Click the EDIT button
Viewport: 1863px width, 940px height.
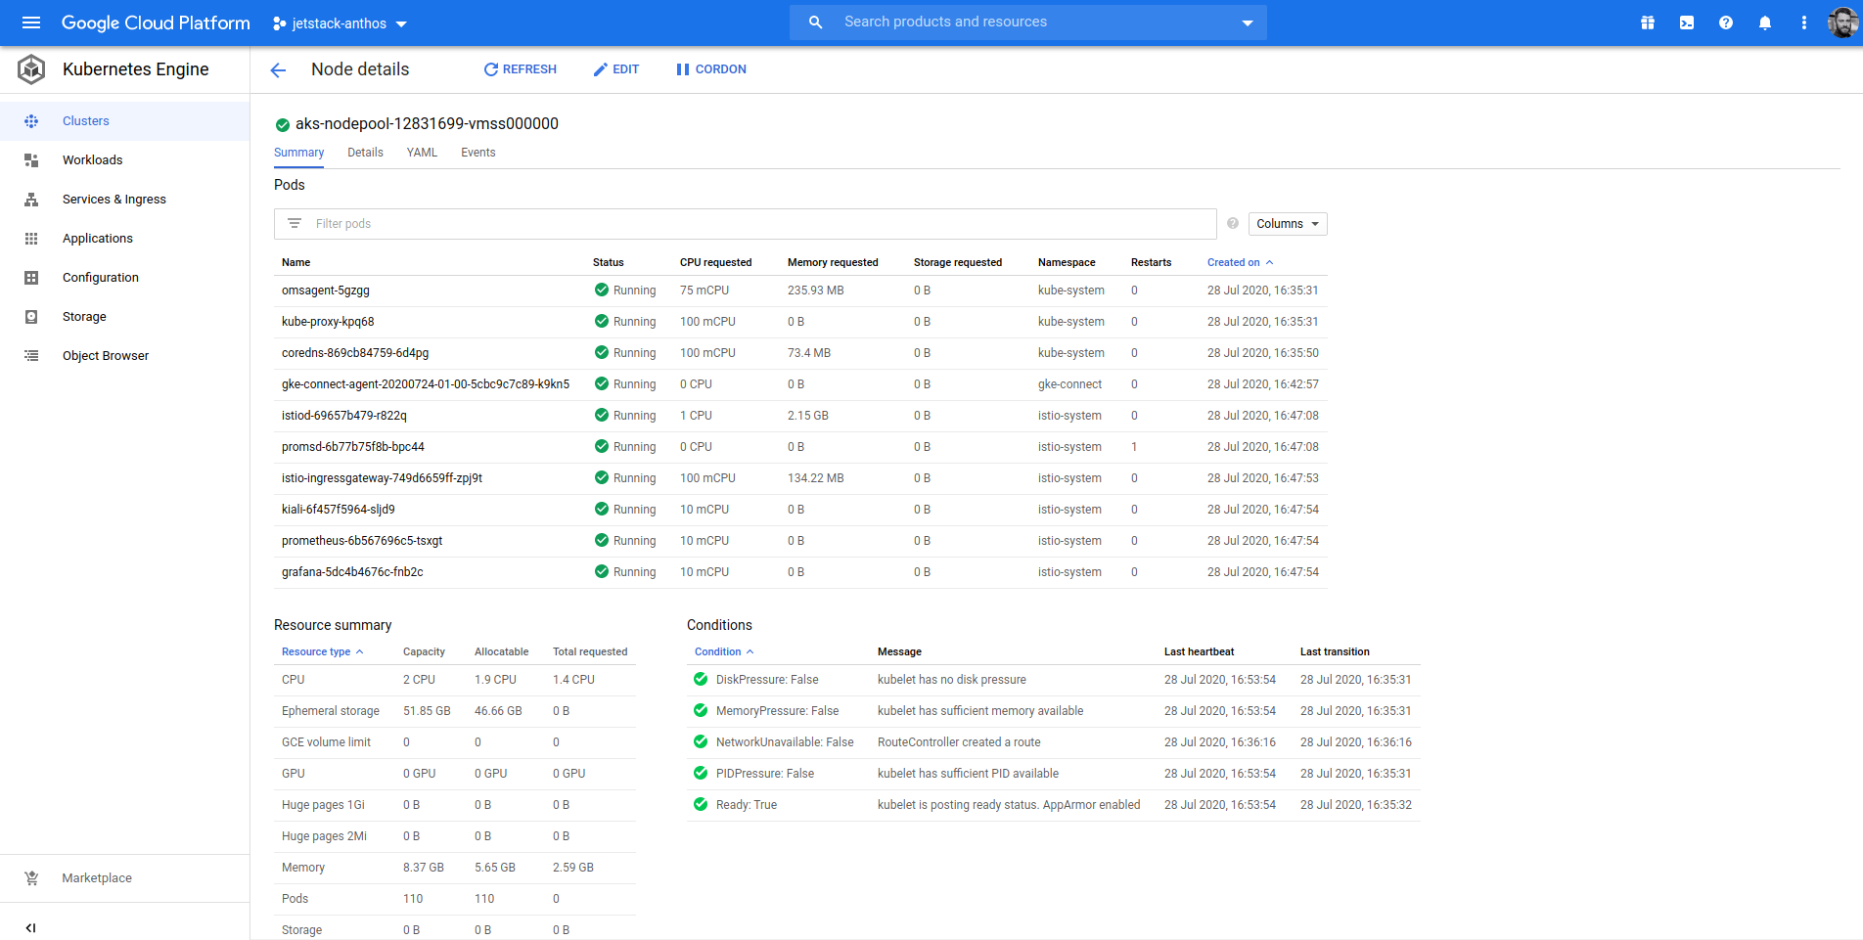(615, 69)
